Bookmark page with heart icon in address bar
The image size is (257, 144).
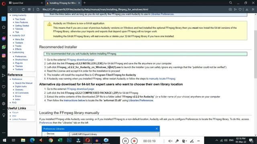click(x=240, y=10)
